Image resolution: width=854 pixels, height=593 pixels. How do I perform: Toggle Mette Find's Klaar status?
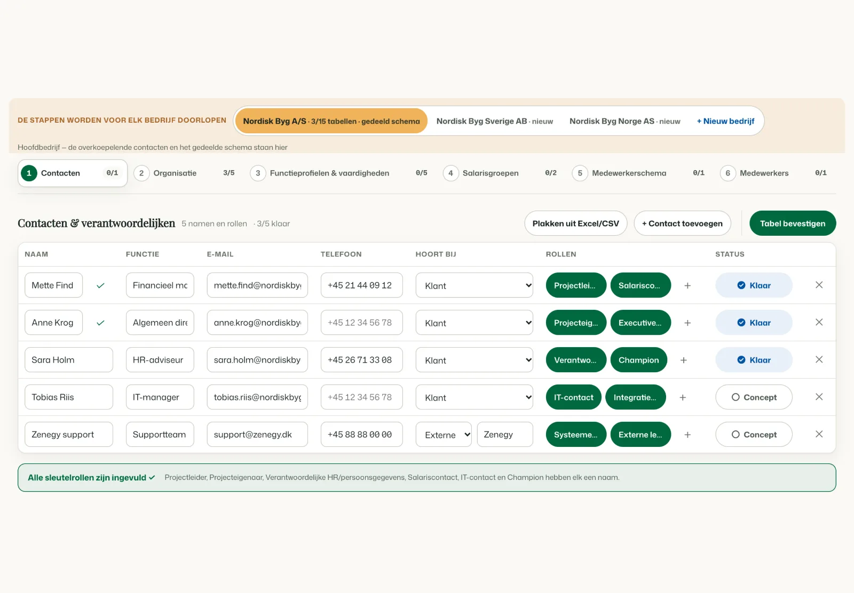(754, 285)
